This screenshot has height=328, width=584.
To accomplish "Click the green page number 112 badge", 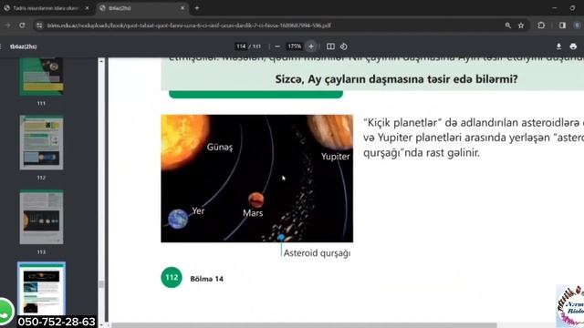I will (172, 277).
